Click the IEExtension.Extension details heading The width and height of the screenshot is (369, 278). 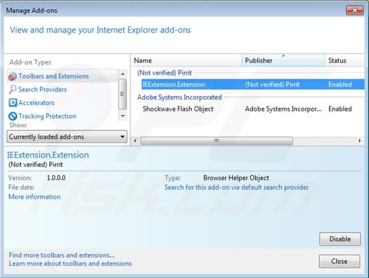[48, 155]
